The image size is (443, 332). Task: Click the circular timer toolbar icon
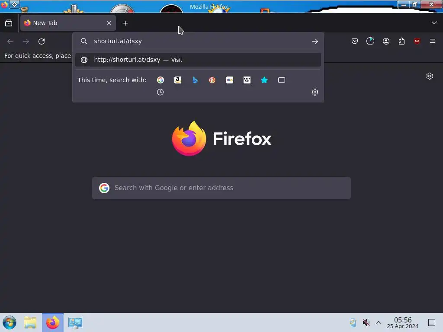pyautogui.click(x=370, y=41)
